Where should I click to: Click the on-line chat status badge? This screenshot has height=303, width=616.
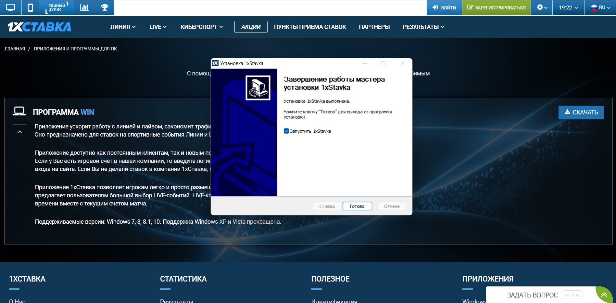pyautogui.click(x=572, y=295)
